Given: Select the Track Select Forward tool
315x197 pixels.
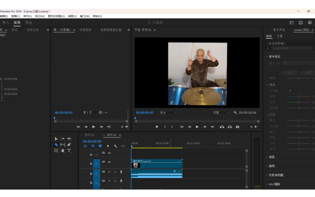Looking at the screenshot, I should (63, 139).
